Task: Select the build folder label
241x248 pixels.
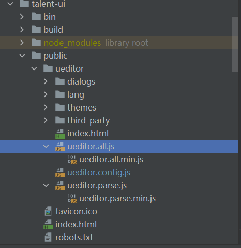Action: pyautogui.click(x=53, y=30)
